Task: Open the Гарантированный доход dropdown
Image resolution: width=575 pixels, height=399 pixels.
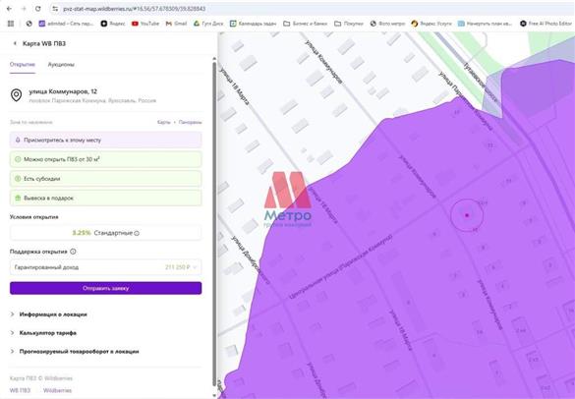Action: (105, 267)
